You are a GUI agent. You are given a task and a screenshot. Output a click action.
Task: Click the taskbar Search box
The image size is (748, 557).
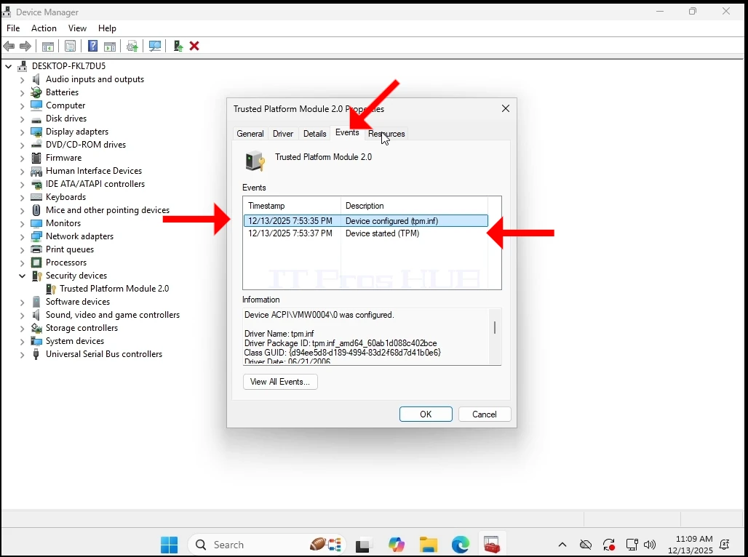coord(266,545)
